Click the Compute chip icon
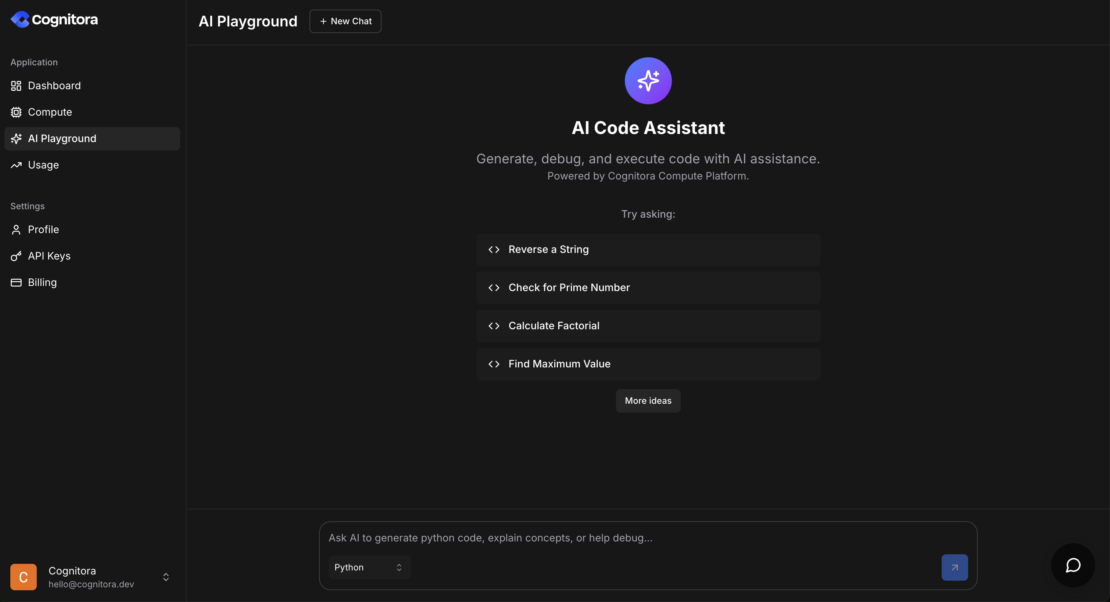The height and width of the screenshot is (602, 1110). (16, 112)
